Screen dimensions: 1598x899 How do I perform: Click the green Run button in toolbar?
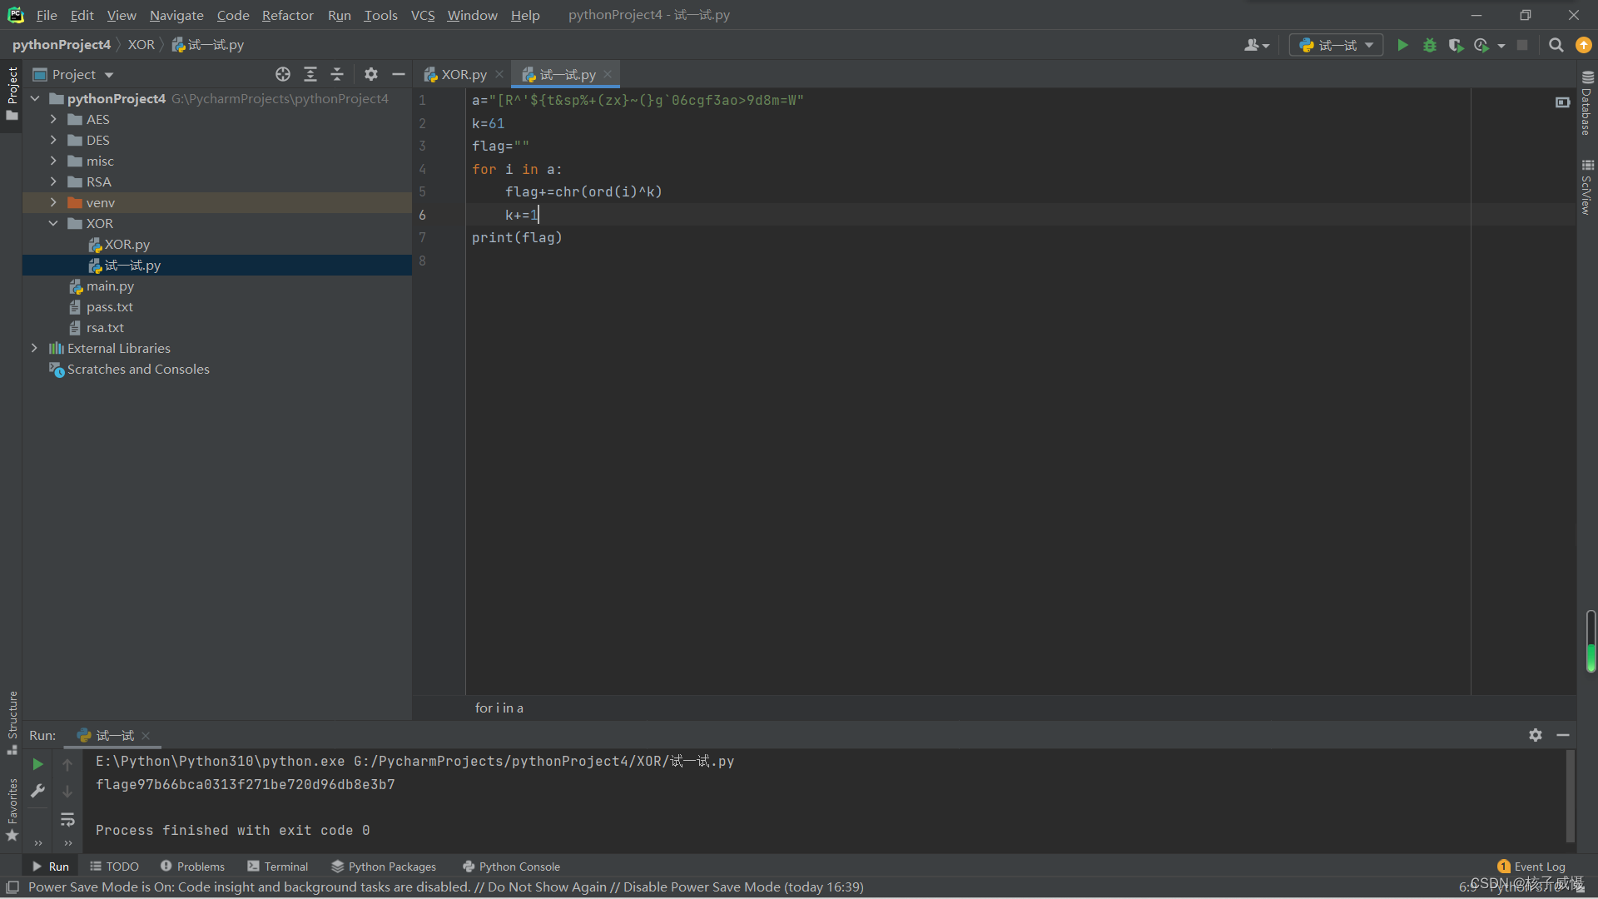(1402, 45)
